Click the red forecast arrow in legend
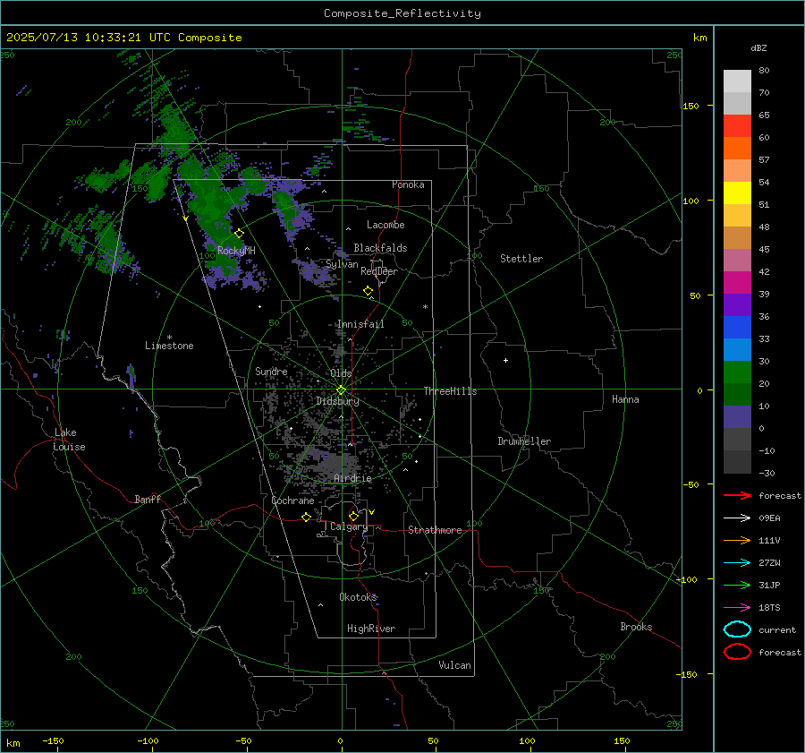Viewport: 805px width, 753px height. 737,495
